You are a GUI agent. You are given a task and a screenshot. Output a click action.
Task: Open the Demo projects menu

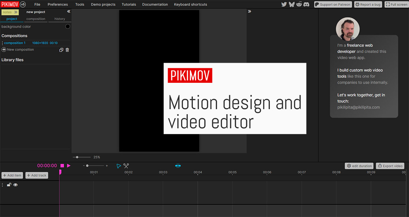pyautogui.click(x=103, y=4)
